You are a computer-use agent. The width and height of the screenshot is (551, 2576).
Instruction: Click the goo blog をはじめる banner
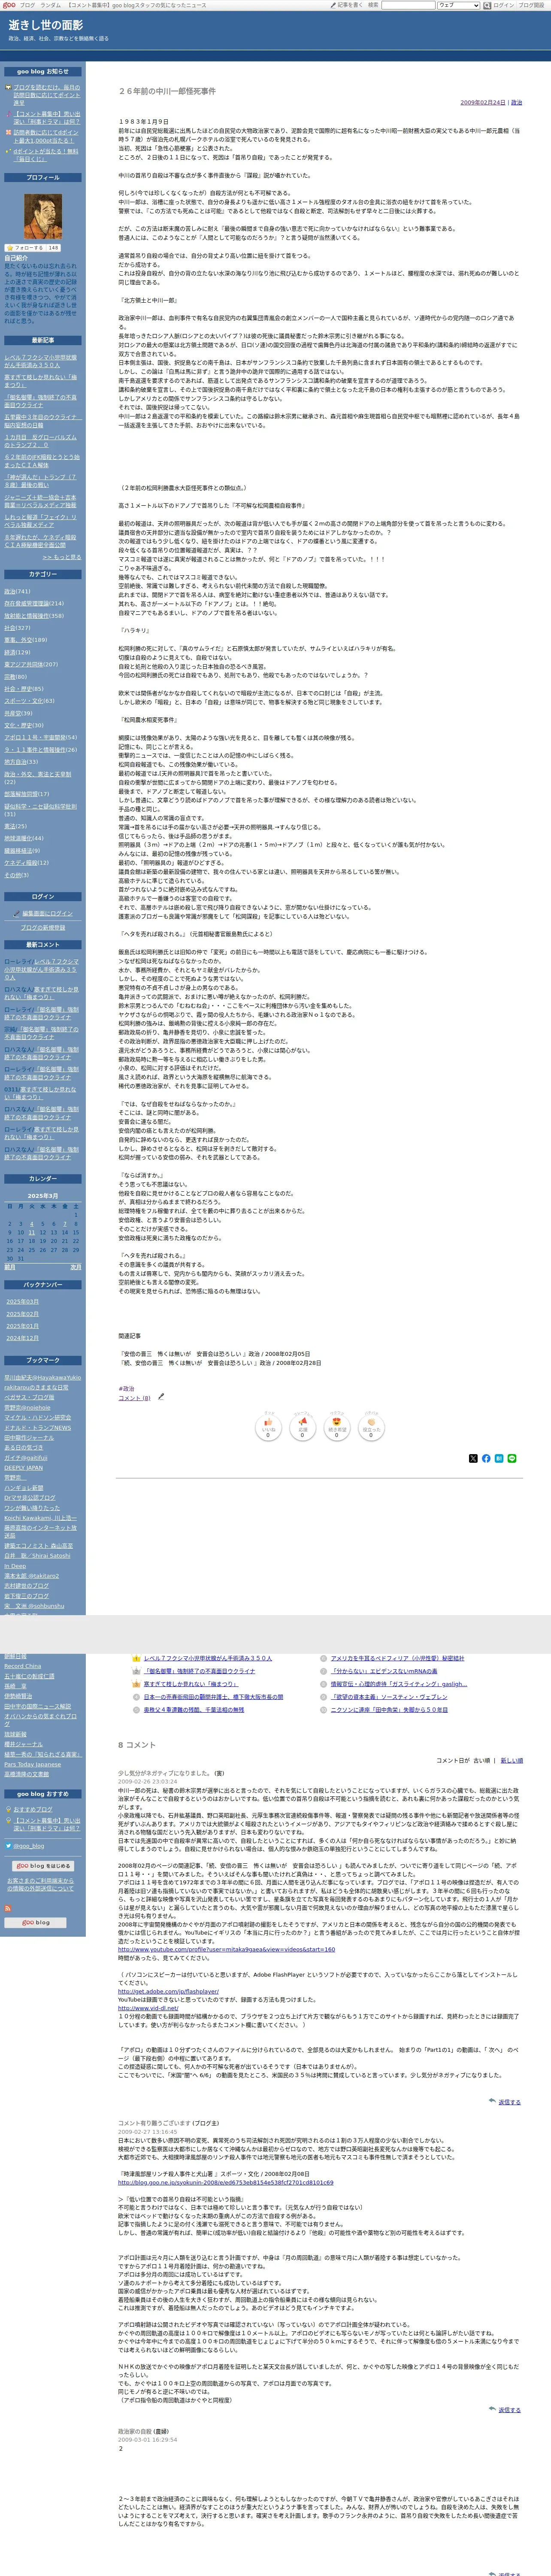42,1865
